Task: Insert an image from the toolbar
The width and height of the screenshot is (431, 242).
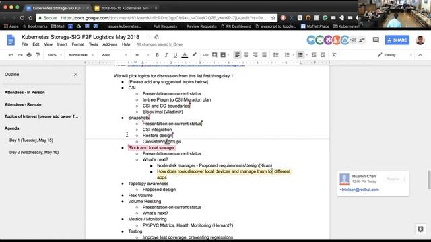Action: pyautogui.click(x=223, y=55)
